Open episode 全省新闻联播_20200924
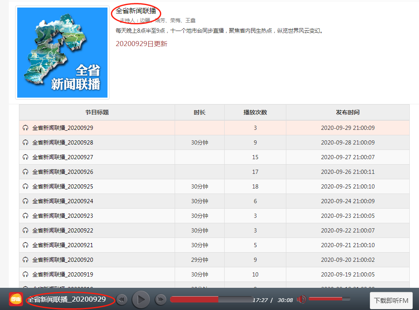Image resolution: width=419 pixels, height=310 pixels. [63, 201]
